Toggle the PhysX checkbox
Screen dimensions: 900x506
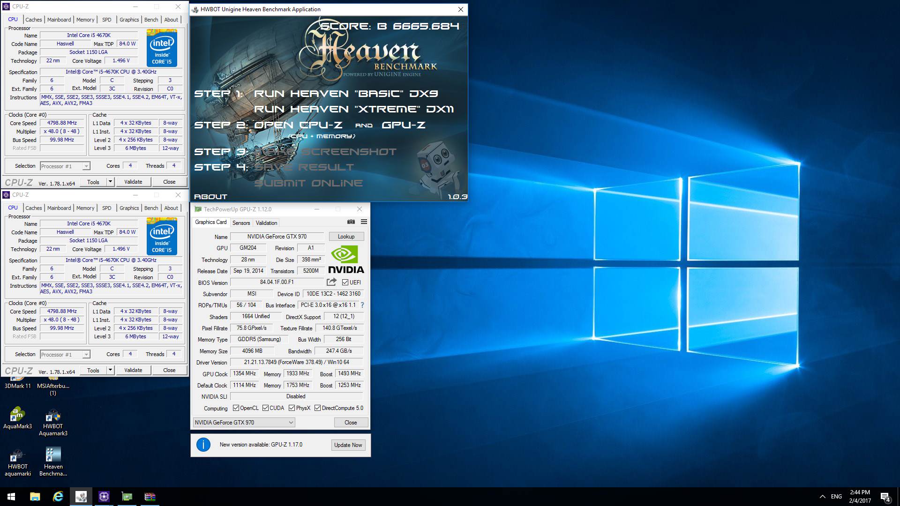(292, 408)
